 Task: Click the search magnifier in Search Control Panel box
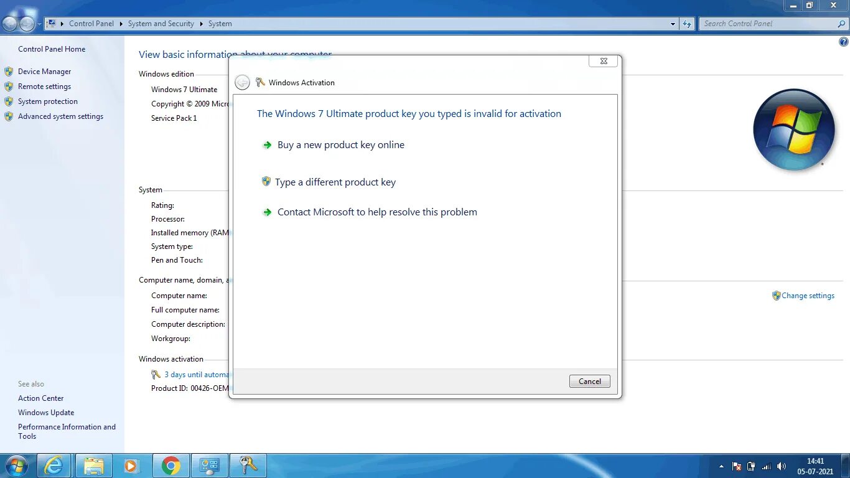point(841,24)
